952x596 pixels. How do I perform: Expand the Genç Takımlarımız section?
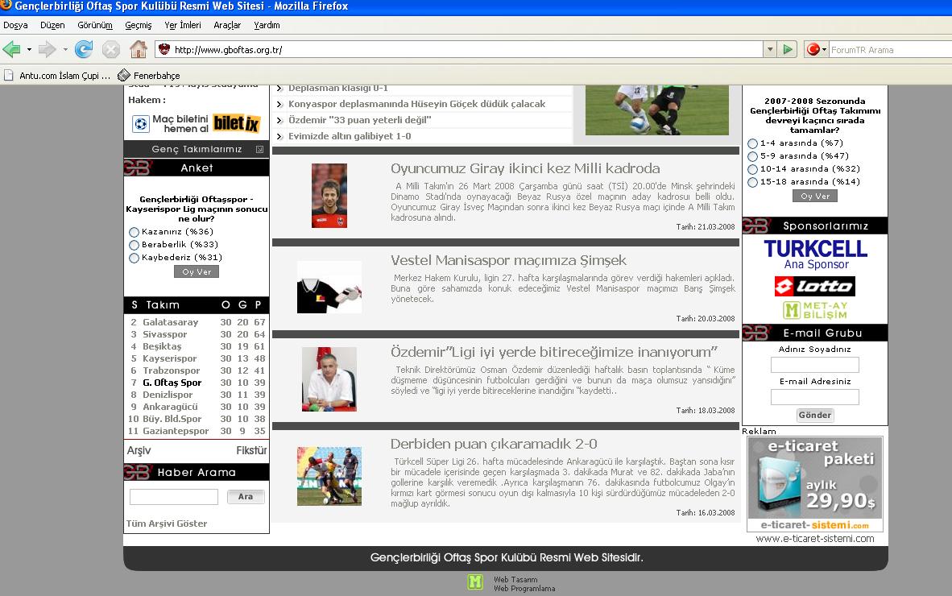click(259, 149)
